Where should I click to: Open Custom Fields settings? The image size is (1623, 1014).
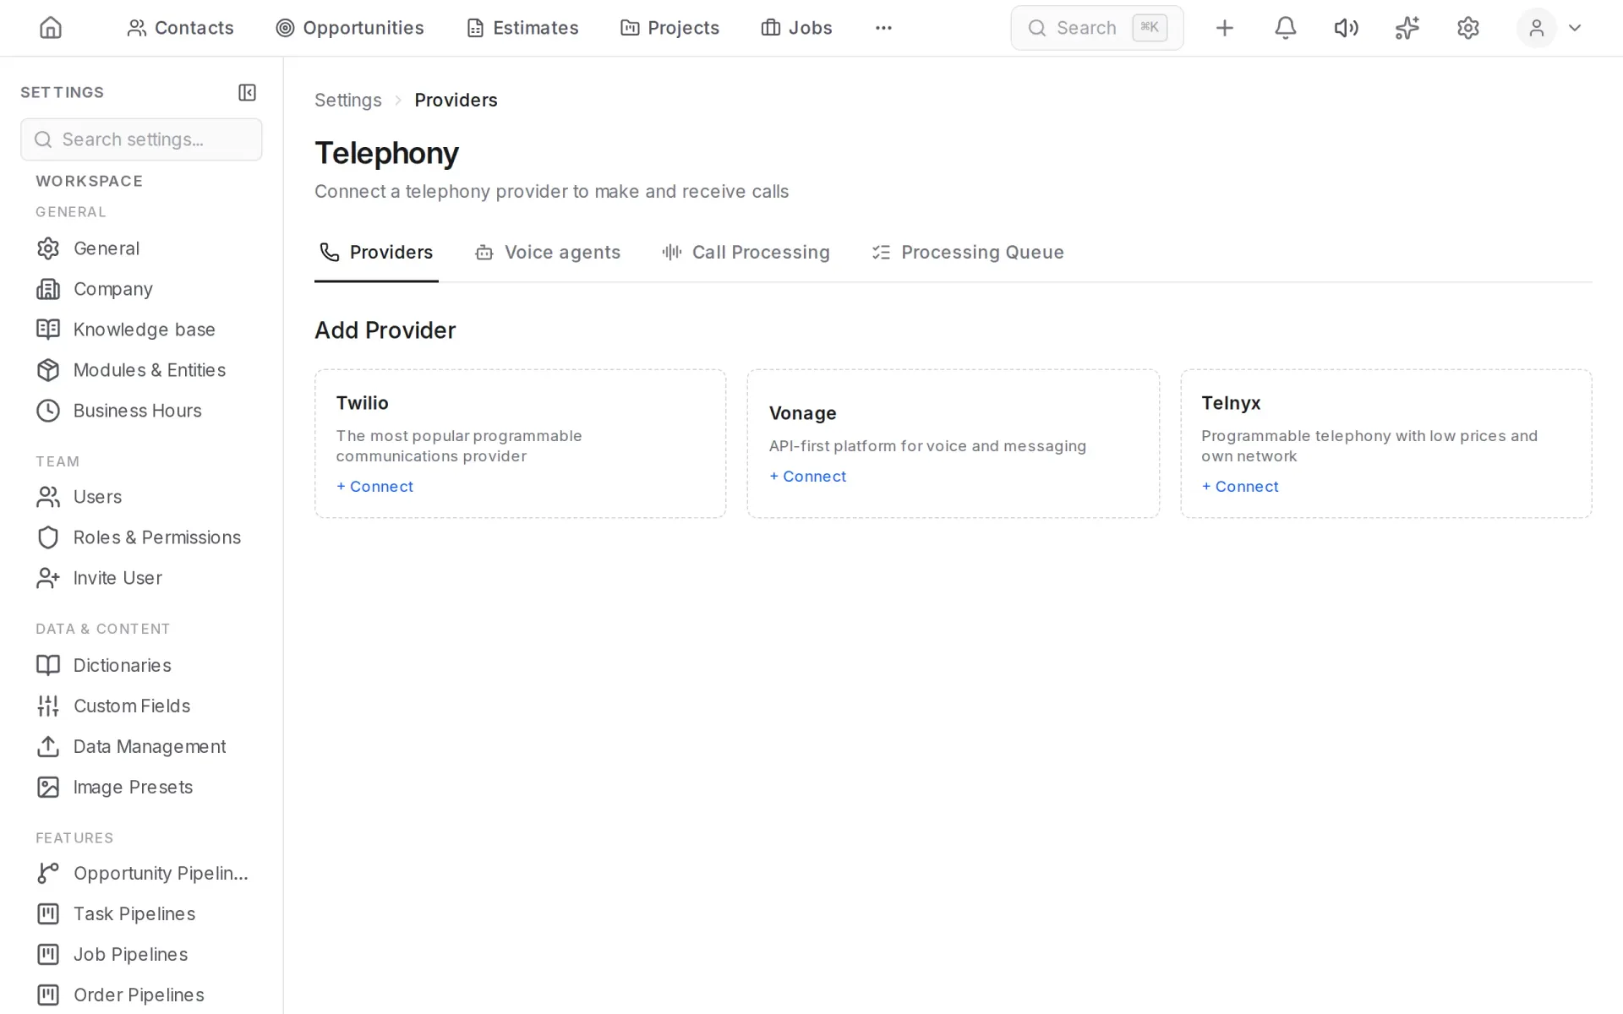(141, 706)
